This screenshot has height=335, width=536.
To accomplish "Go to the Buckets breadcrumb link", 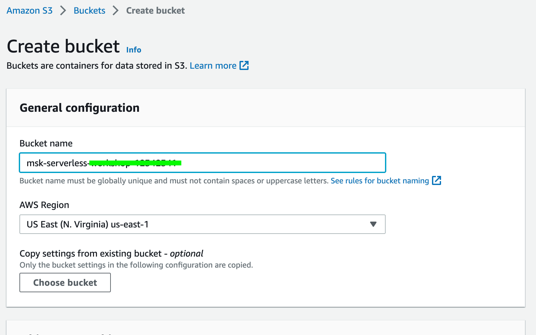I will [89, 11].
